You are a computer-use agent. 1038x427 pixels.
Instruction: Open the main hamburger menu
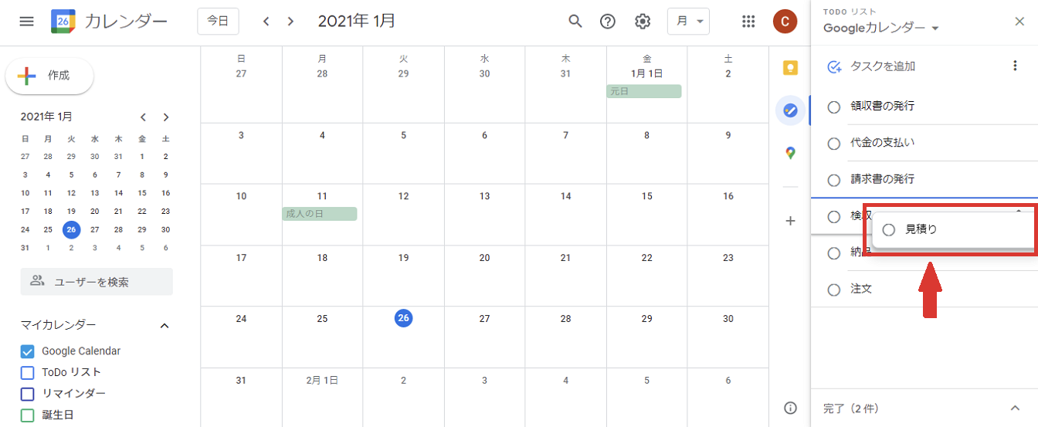(x=26, y=22)
